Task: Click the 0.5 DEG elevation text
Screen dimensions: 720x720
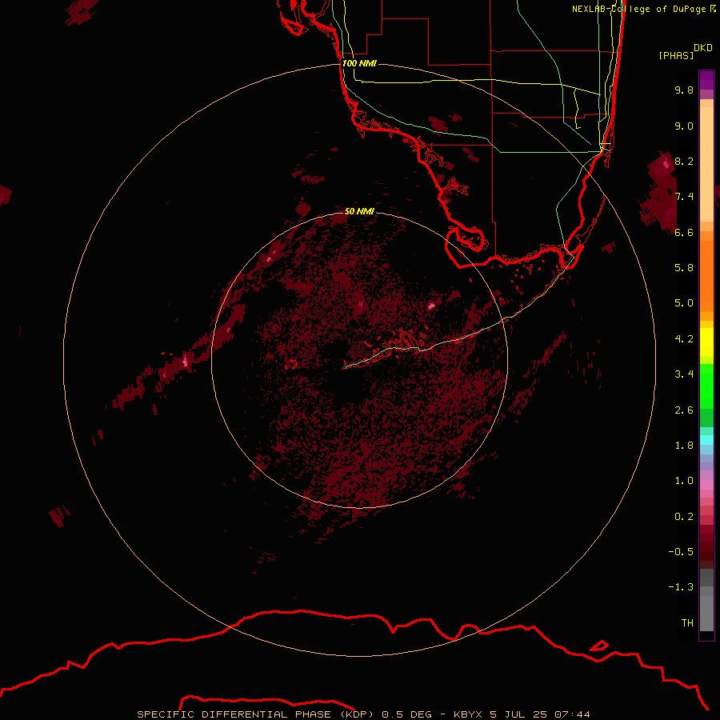Action: 407,714
